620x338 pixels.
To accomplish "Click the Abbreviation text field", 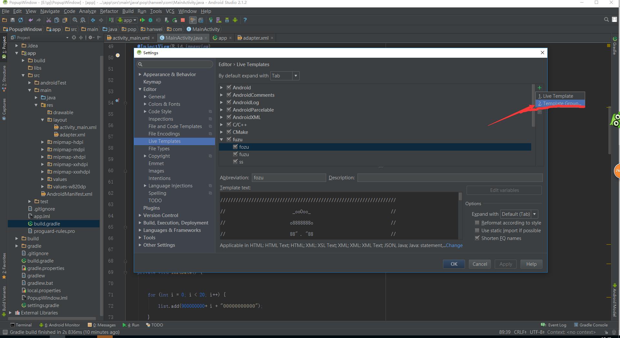I will 288,178.
